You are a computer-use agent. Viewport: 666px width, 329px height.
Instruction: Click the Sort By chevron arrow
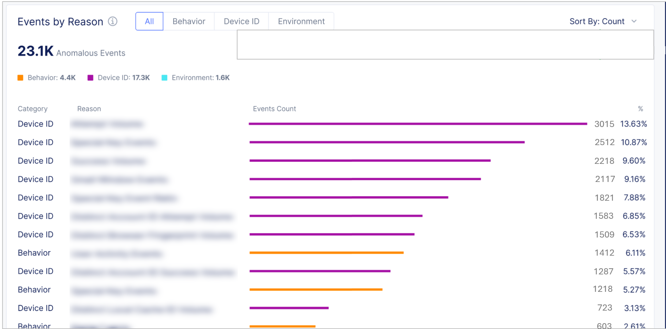click(x=634, y=21)
